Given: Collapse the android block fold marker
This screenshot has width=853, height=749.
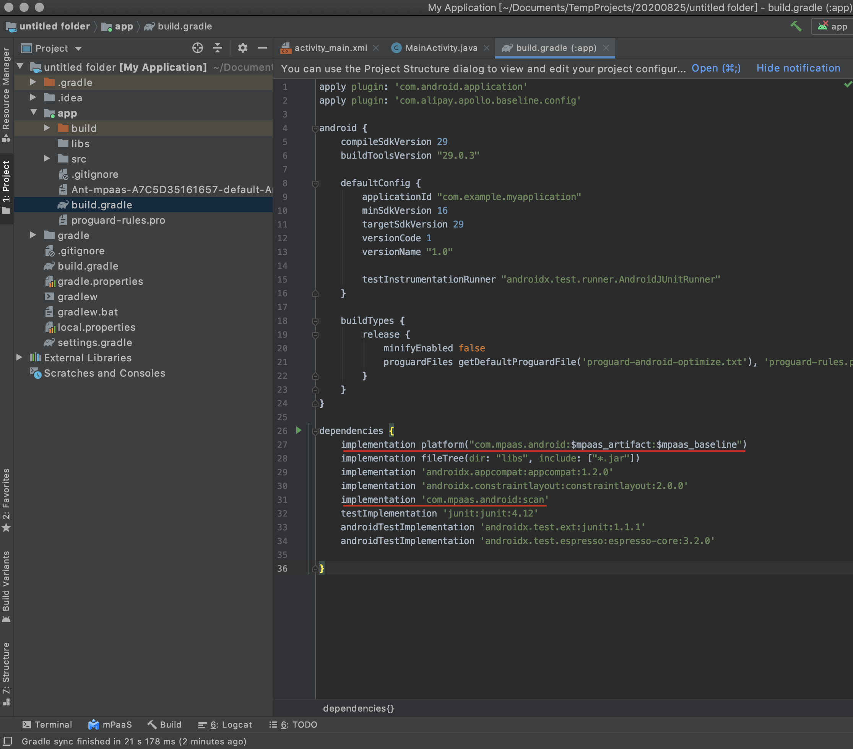Looking at the screenshot, I should pyautogui.click(x=315, y=128).
